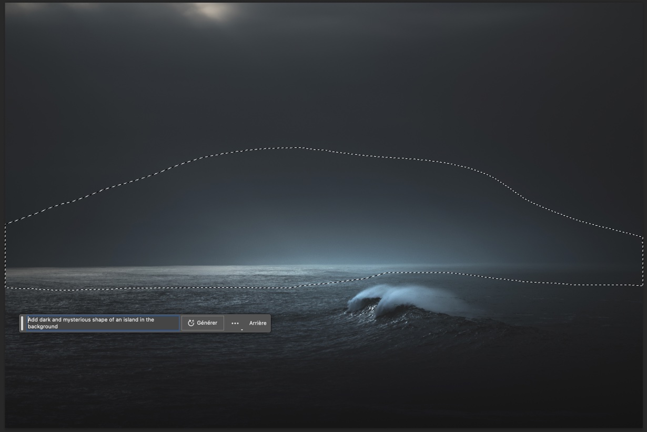Click the word "background" on second prompt line
The height and width of the screenshot is (432, 647).
tap(43, 327)
